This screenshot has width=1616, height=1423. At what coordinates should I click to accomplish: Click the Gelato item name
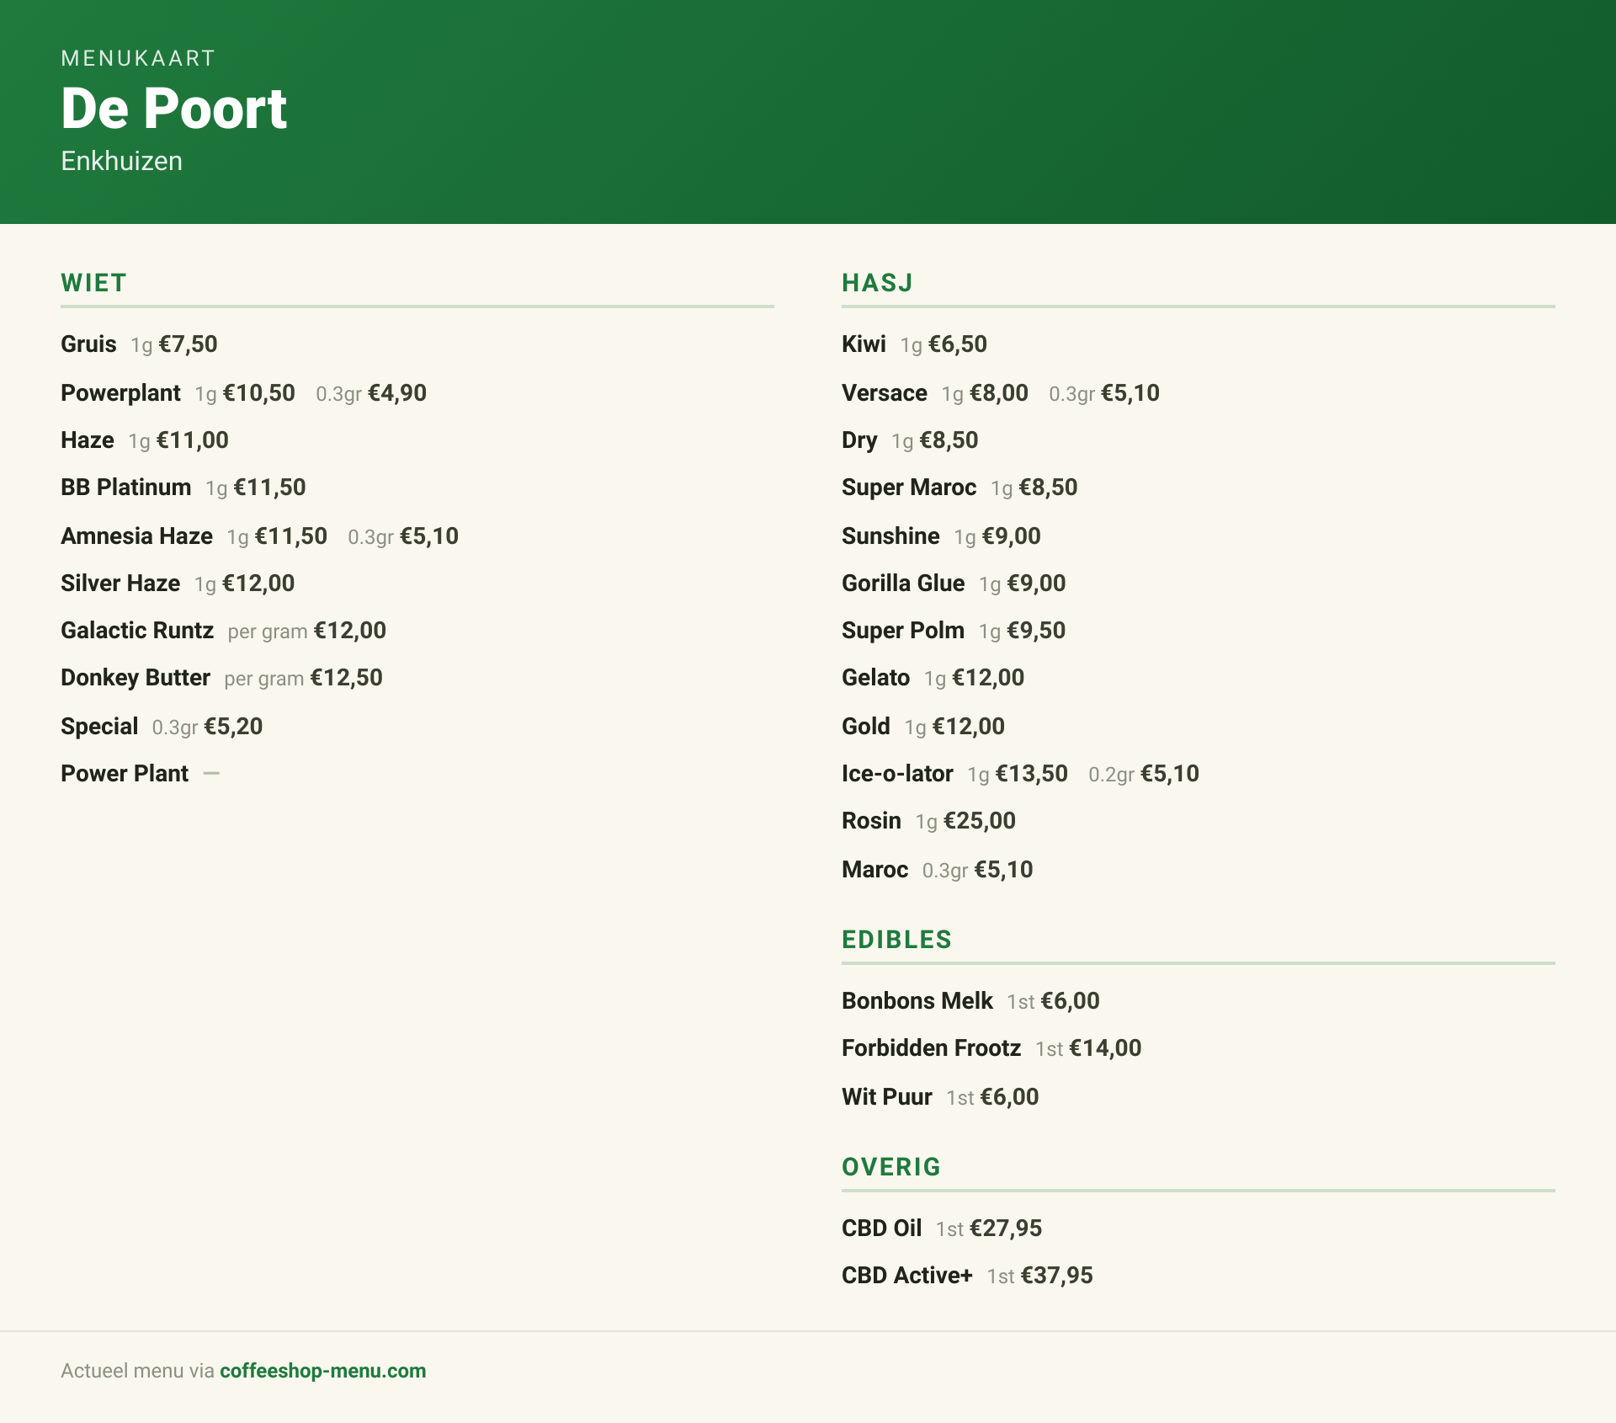875,678
